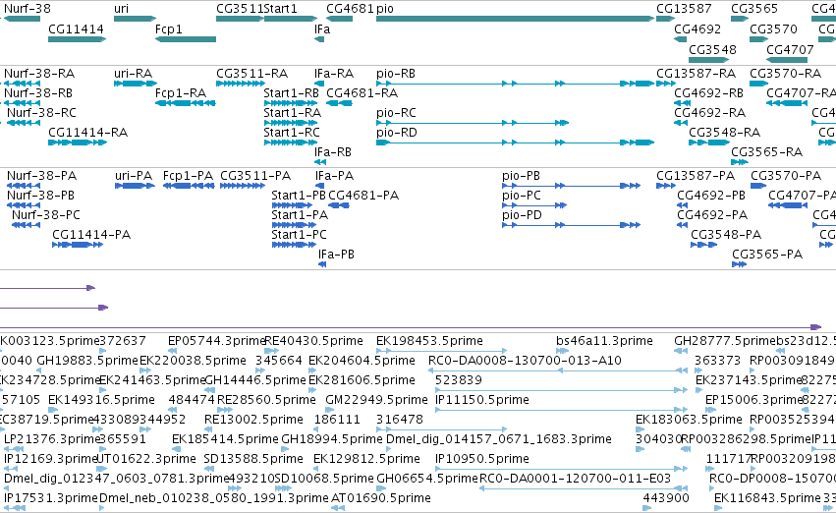This screenshot has width=836, height=513.
Task: Click the IFa-RA transcript
Action: (319, 84)
